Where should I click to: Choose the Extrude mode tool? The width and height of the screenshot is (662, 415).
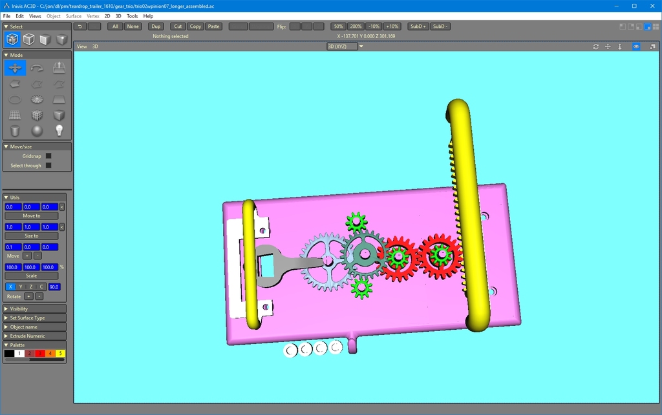59,68
